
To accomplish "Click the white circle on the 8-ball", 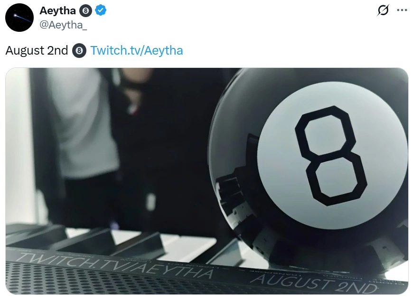I will coord(332,156).
